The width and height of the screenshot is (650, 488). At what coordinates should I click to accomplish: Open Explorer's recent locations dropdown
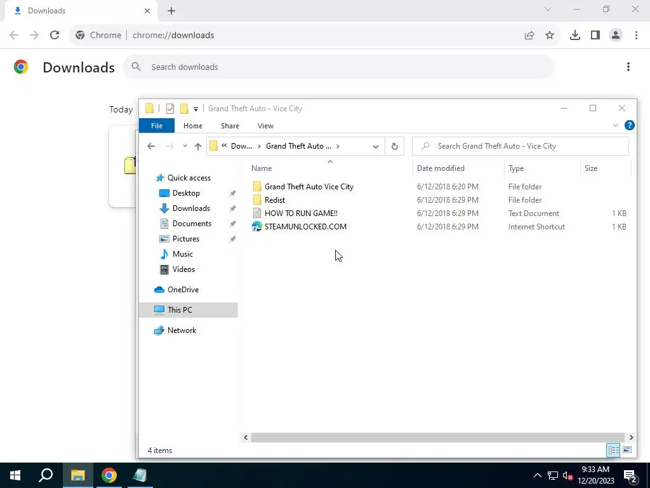pyautogui.click(x=185, y=146)
